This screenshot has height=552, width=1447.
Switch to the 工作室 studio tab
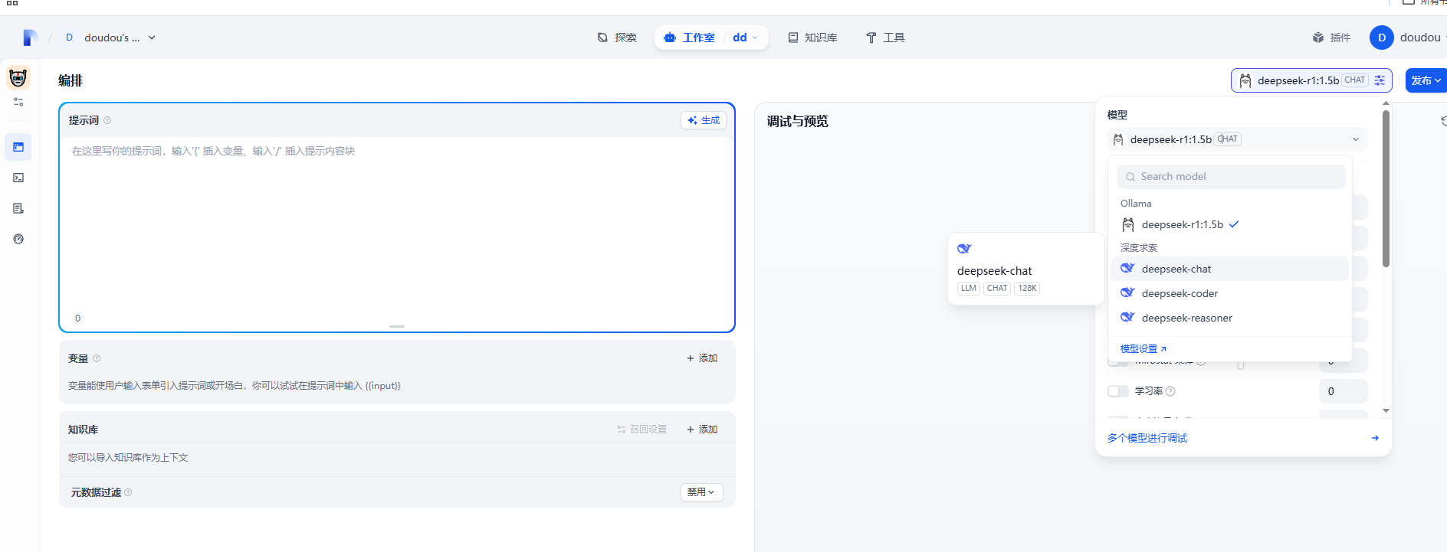[689, 38]
